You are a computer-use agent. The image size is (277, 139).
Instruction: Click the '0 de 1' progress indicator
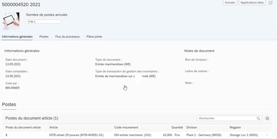click(x=44, y=22)
